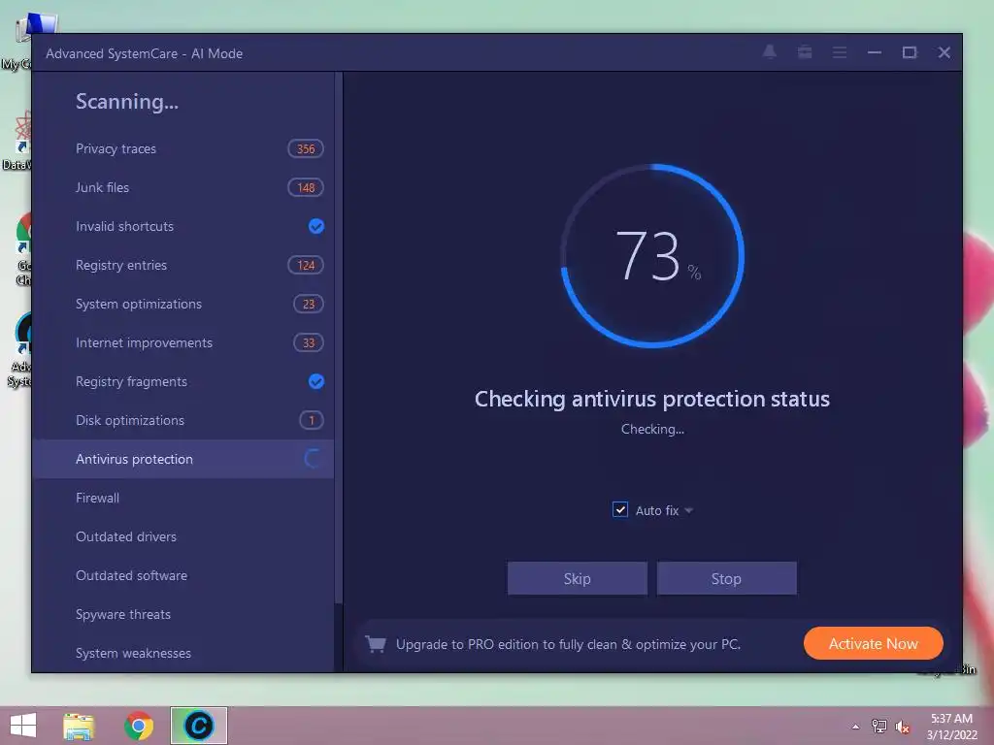Click the Junk files 148 count badge
This screenshot has width=994, height=745.
pos(306,187)
